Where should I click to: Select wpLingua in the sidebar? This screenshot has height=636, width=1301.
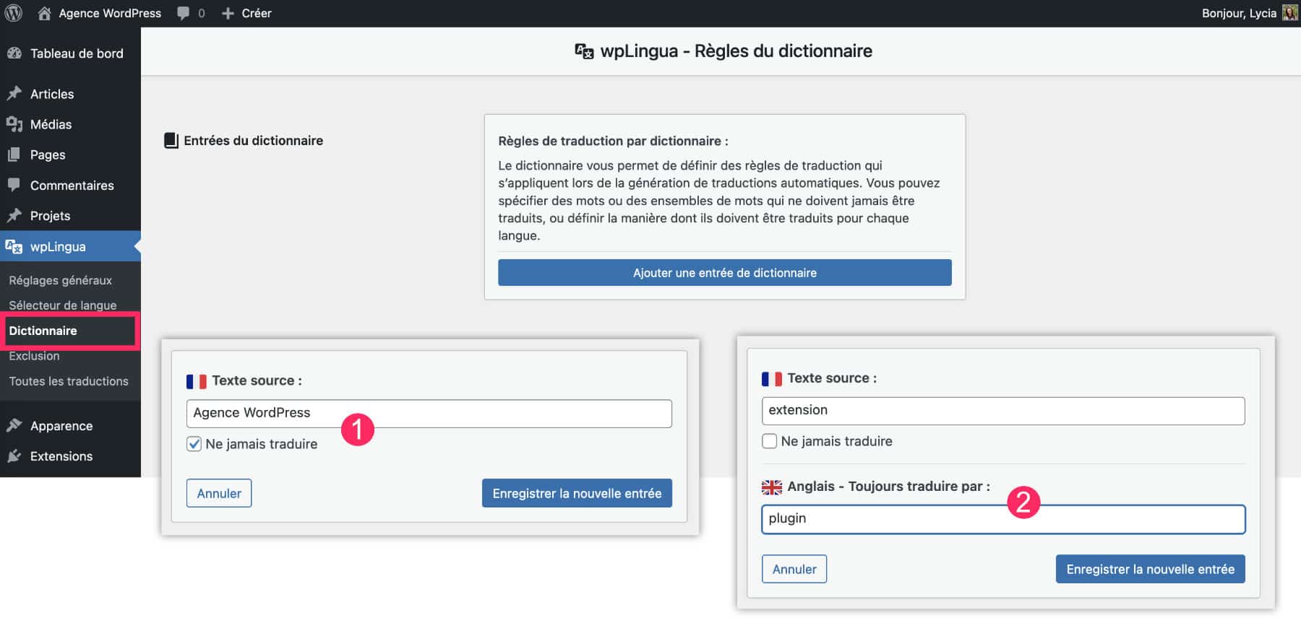70,246
